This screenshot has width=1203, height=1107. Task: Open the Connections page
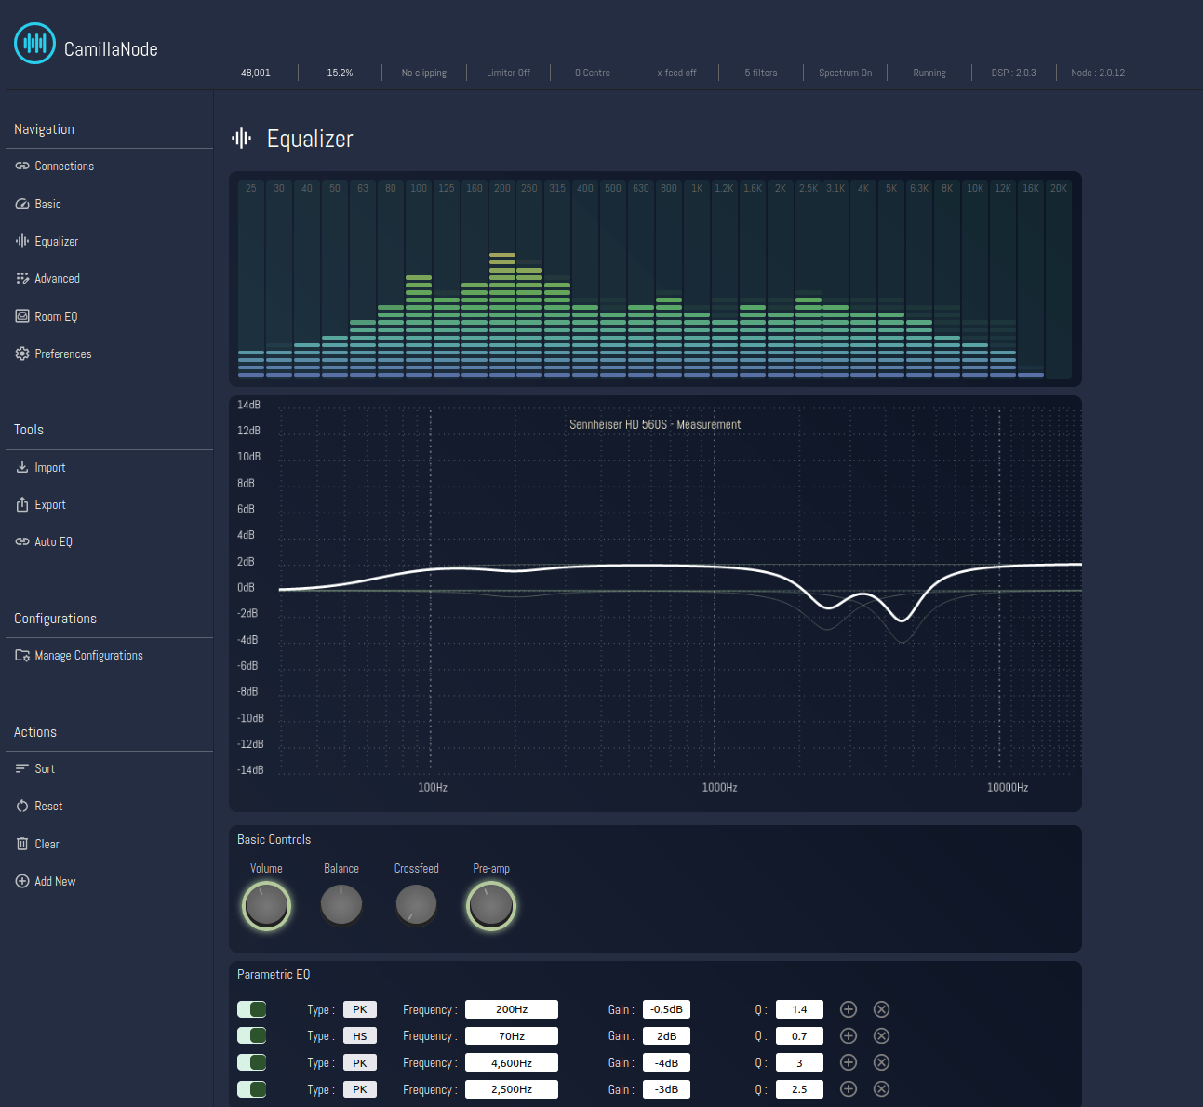pos(64,166)
